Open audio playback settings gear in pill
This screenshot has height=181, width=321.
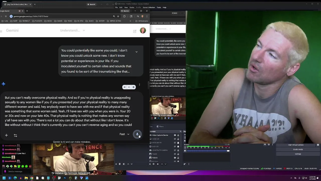point(133,87)
